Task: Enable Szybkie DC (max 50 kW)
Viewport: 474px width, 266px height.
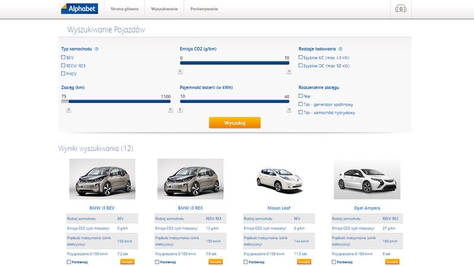Action: 300,65
